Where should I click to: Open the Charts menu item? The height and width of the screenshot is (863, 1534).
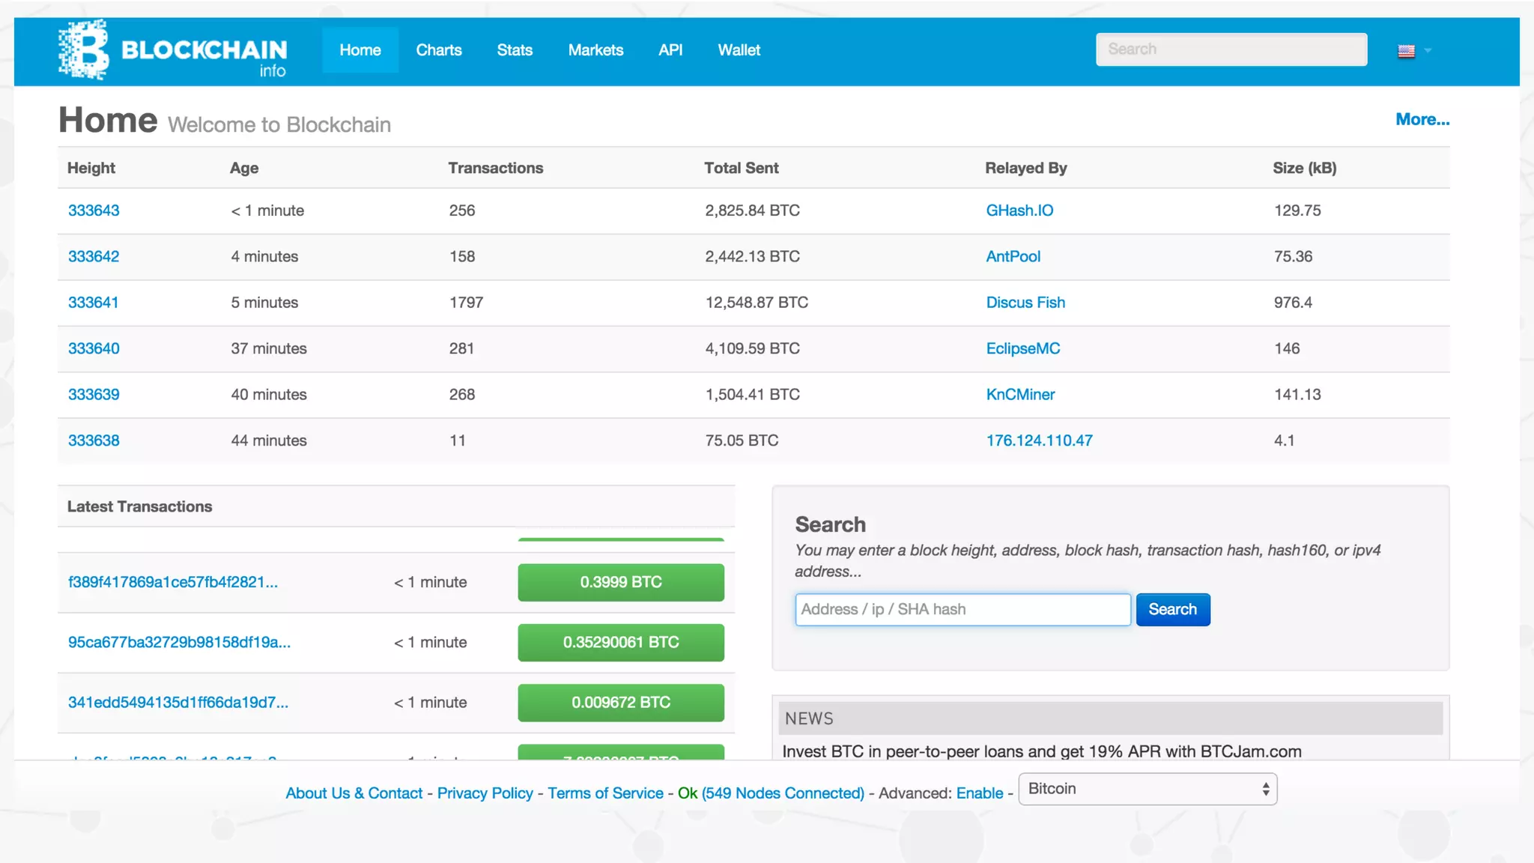[439, 50]
